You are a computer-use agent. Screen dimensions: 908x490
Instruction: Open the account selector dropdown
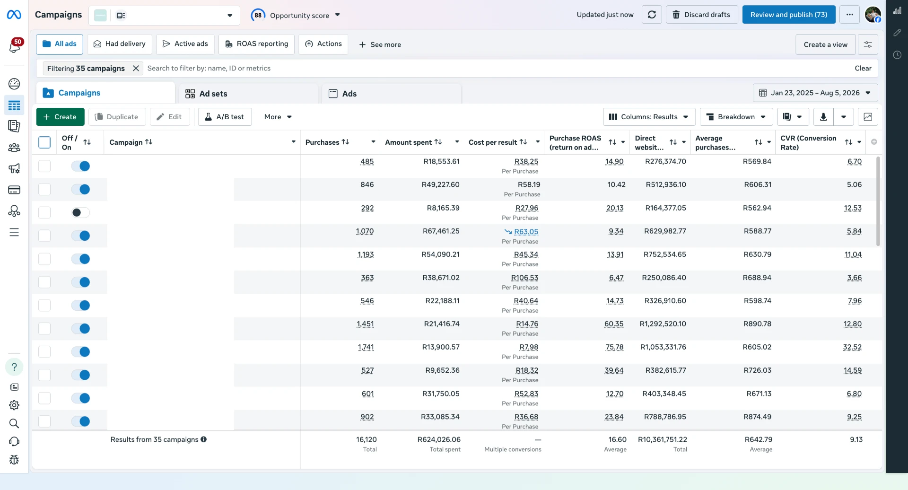(x=164, y=15)
